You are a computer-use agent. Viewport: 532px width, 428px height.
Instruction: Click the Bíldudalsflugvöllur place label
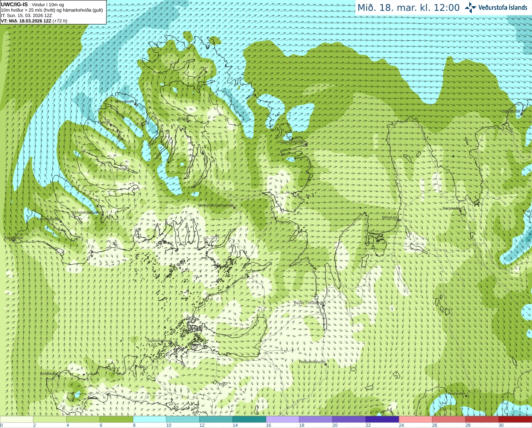(87, 212)
